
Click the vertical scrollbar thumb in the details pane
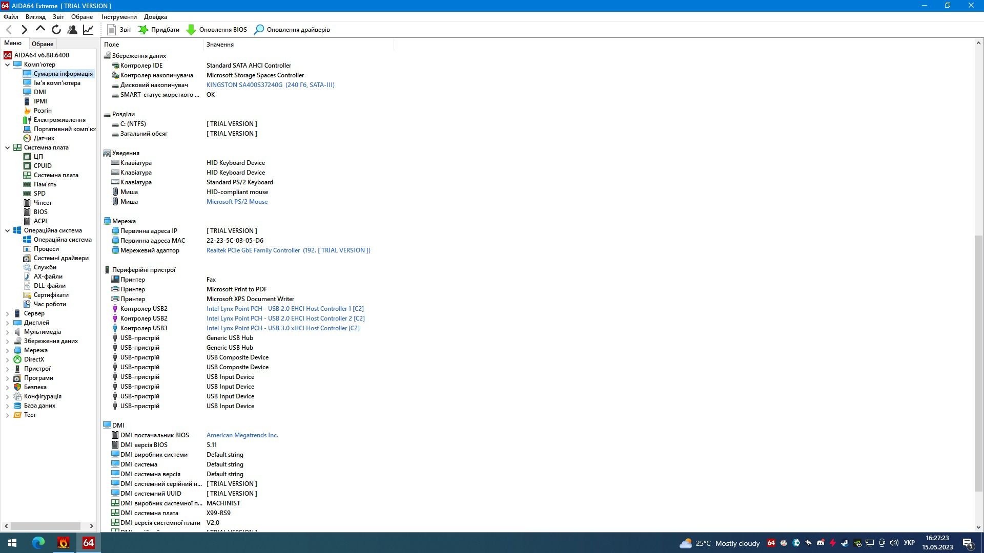(x=978, y=363)
